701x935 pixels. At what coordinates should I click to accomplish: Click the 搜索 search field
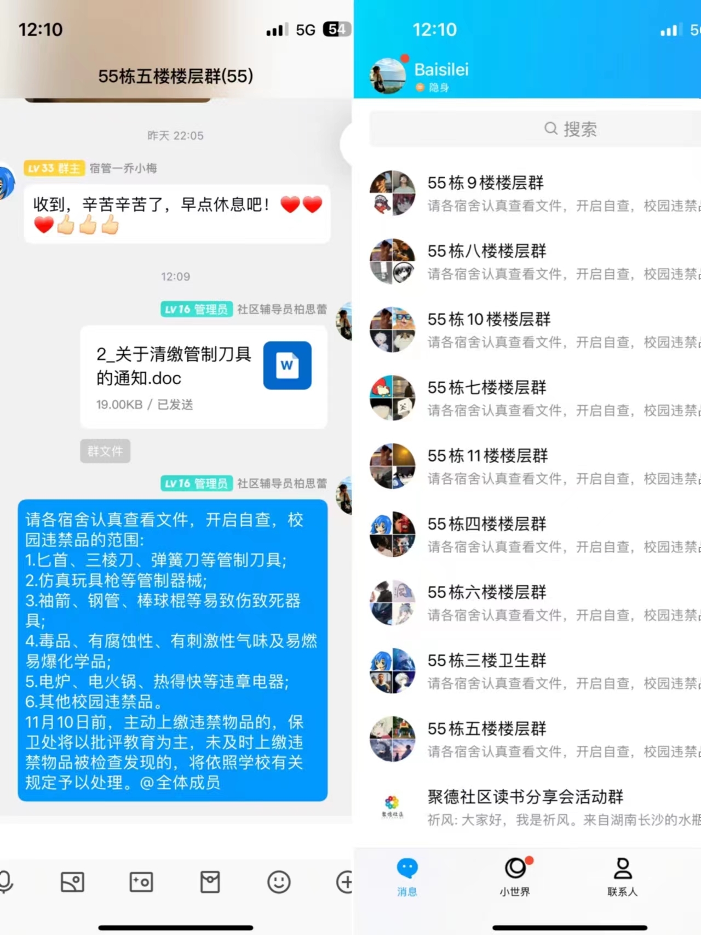(535, 129)
